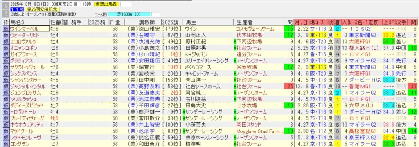This screenshot has height=147, width=419.
Task: Click the cyan 芝1600m (C) course field
Action: coord(130,14)
